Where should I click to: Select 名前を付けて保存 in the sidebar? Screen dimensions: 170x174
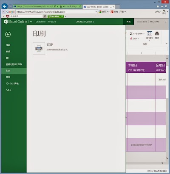tap(14, 64)
